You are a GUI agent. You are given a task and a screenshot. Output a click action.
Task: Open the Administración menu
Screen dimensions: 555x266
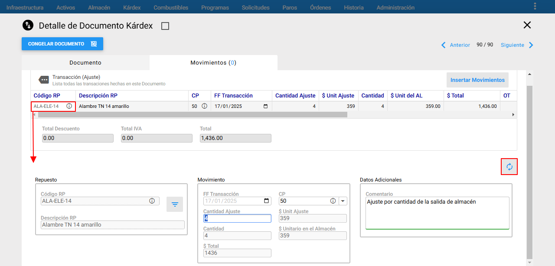pos(395,7)
